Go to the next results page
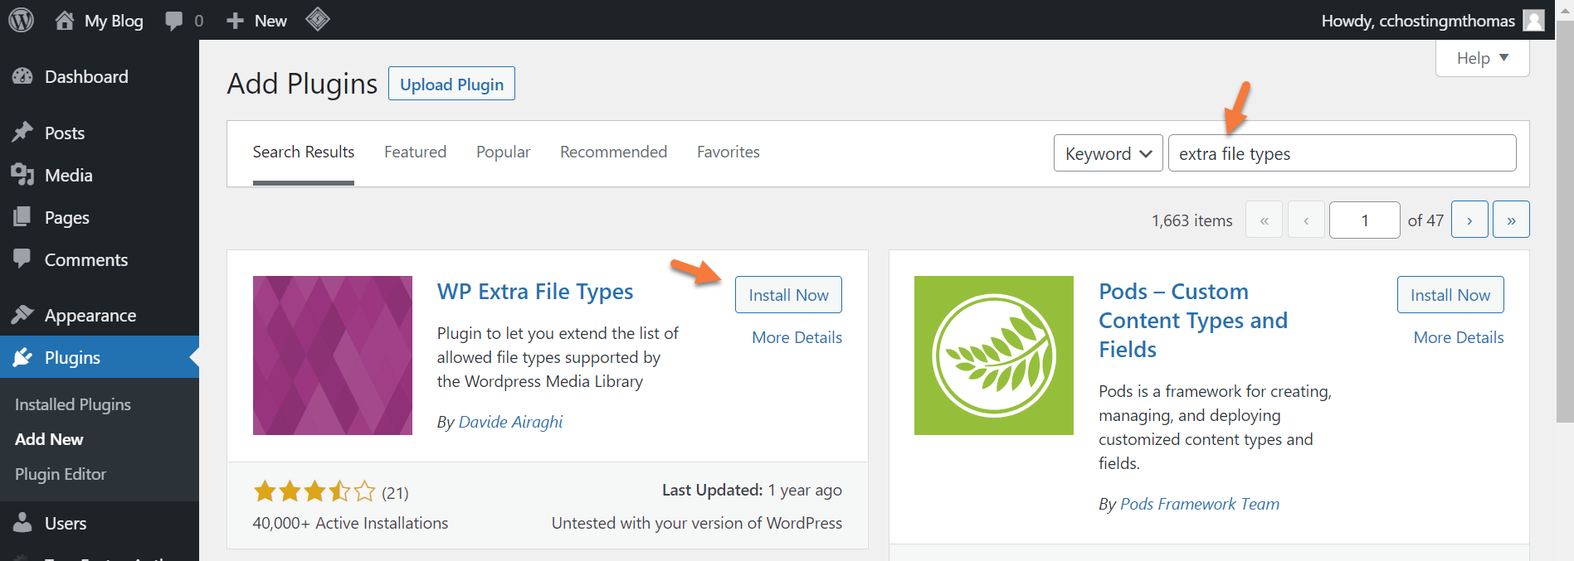Viewport: 1574px width, 561px height. (x=1469, y=220)
